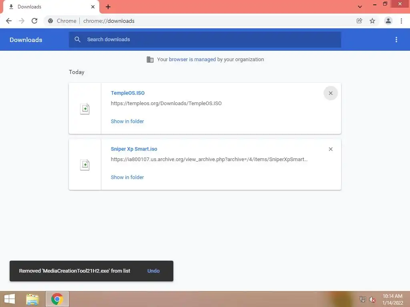Remove Sniper Xp Smart.iso from list
The width and height of the screenshot is (410, 307).
[x=331, y=149]
